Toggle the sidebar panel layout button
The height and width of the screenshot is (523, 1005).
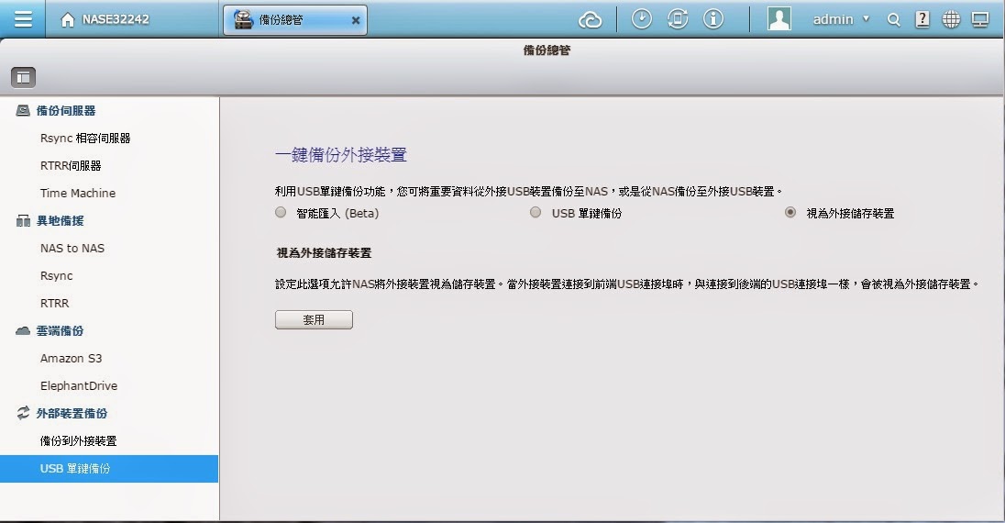click(23, 78)
